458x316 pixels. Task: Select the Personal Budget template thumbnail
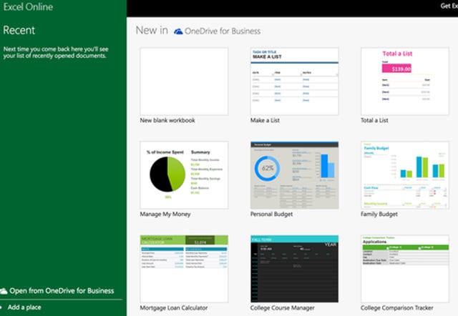(x=294, y=175)
